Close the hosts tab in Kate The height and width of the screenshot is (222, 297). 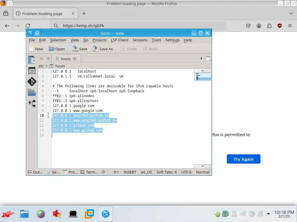click(75, 59)
